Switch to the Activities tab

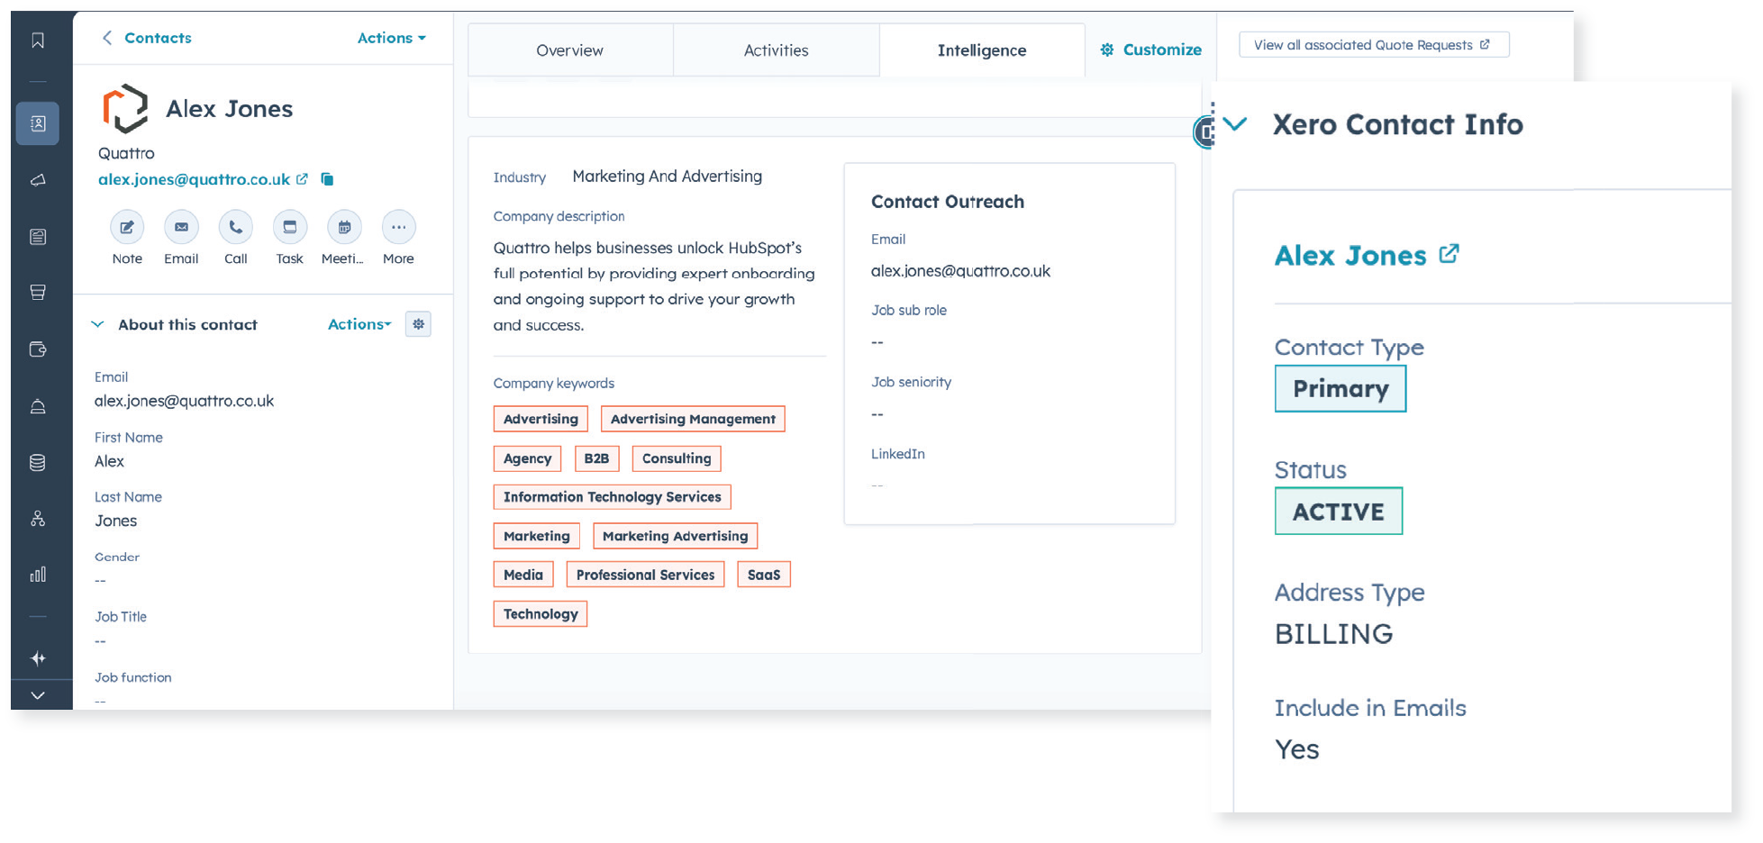point(776,50)
